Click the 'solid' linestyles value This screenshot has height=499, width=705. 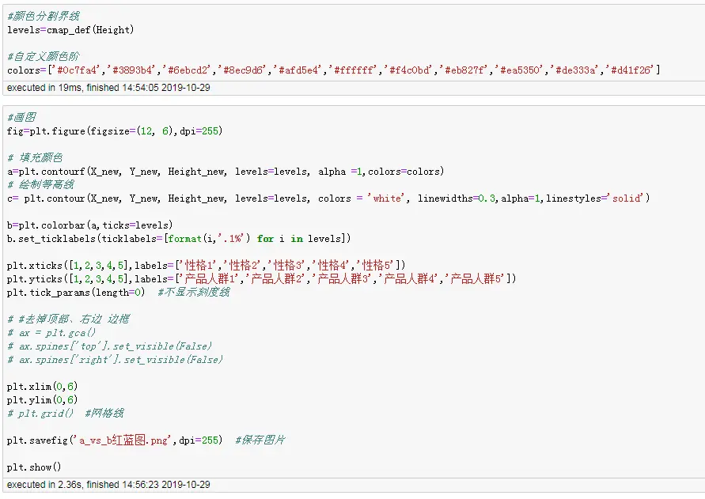coord(627,198)
